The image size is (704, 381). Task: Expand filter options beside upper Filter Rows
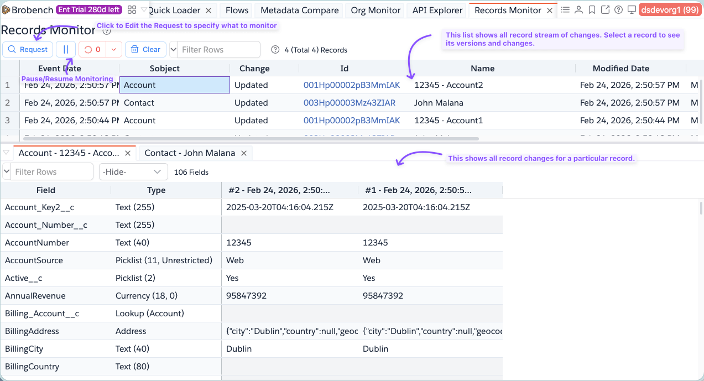[174, 49]
